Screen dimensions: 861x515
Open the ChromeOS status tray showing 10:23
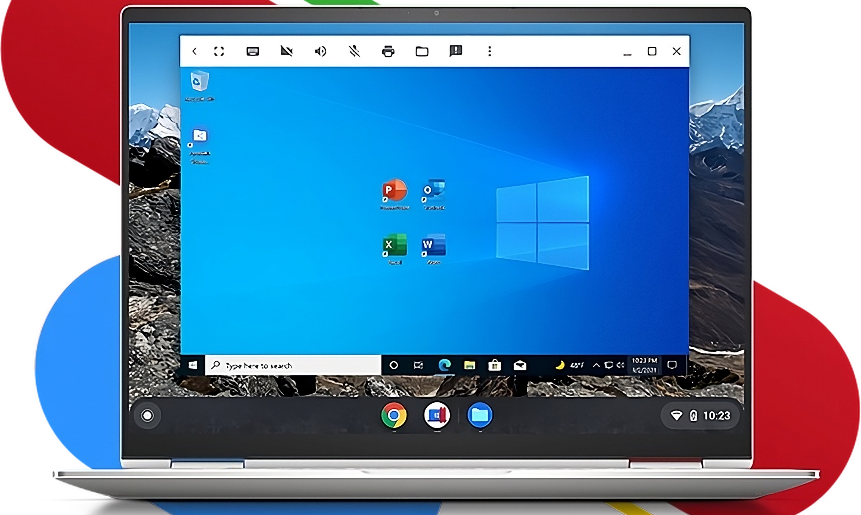tap(700, 416)
